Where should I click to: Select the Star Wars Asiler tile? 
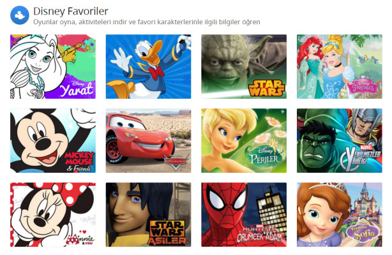(148, 215)
